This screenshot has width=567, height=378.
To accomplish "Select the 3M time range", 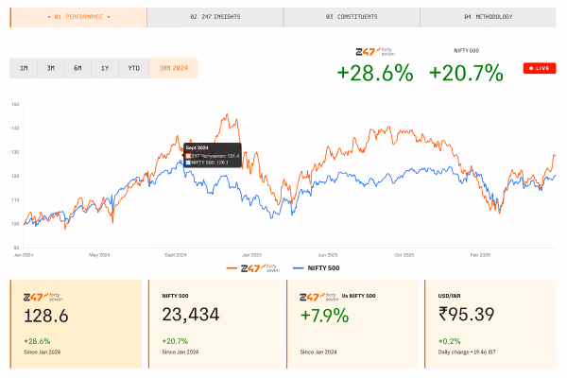I will pyautogui.click(x=51, y=68).
